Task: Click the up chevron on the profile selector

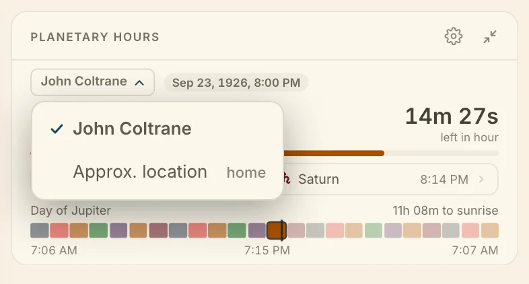Action: pos(139,83)
